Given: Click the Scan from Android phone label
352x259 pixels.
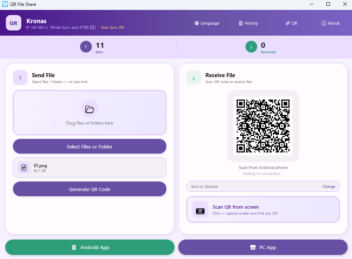Looking at the screenshot, I should [x=263, y=168].
